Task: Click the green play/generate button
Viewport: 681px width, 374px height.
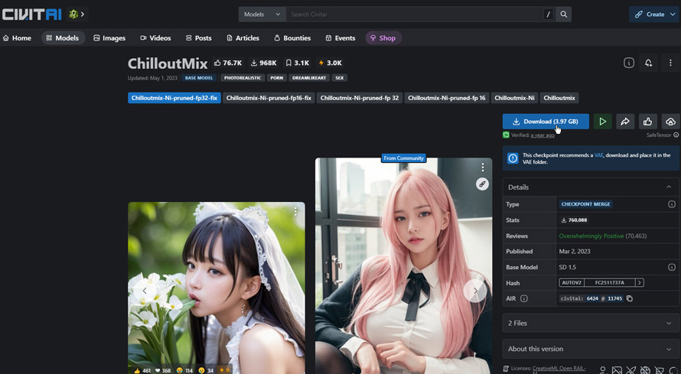Action: pyautogui.click(x=602, y=122)
